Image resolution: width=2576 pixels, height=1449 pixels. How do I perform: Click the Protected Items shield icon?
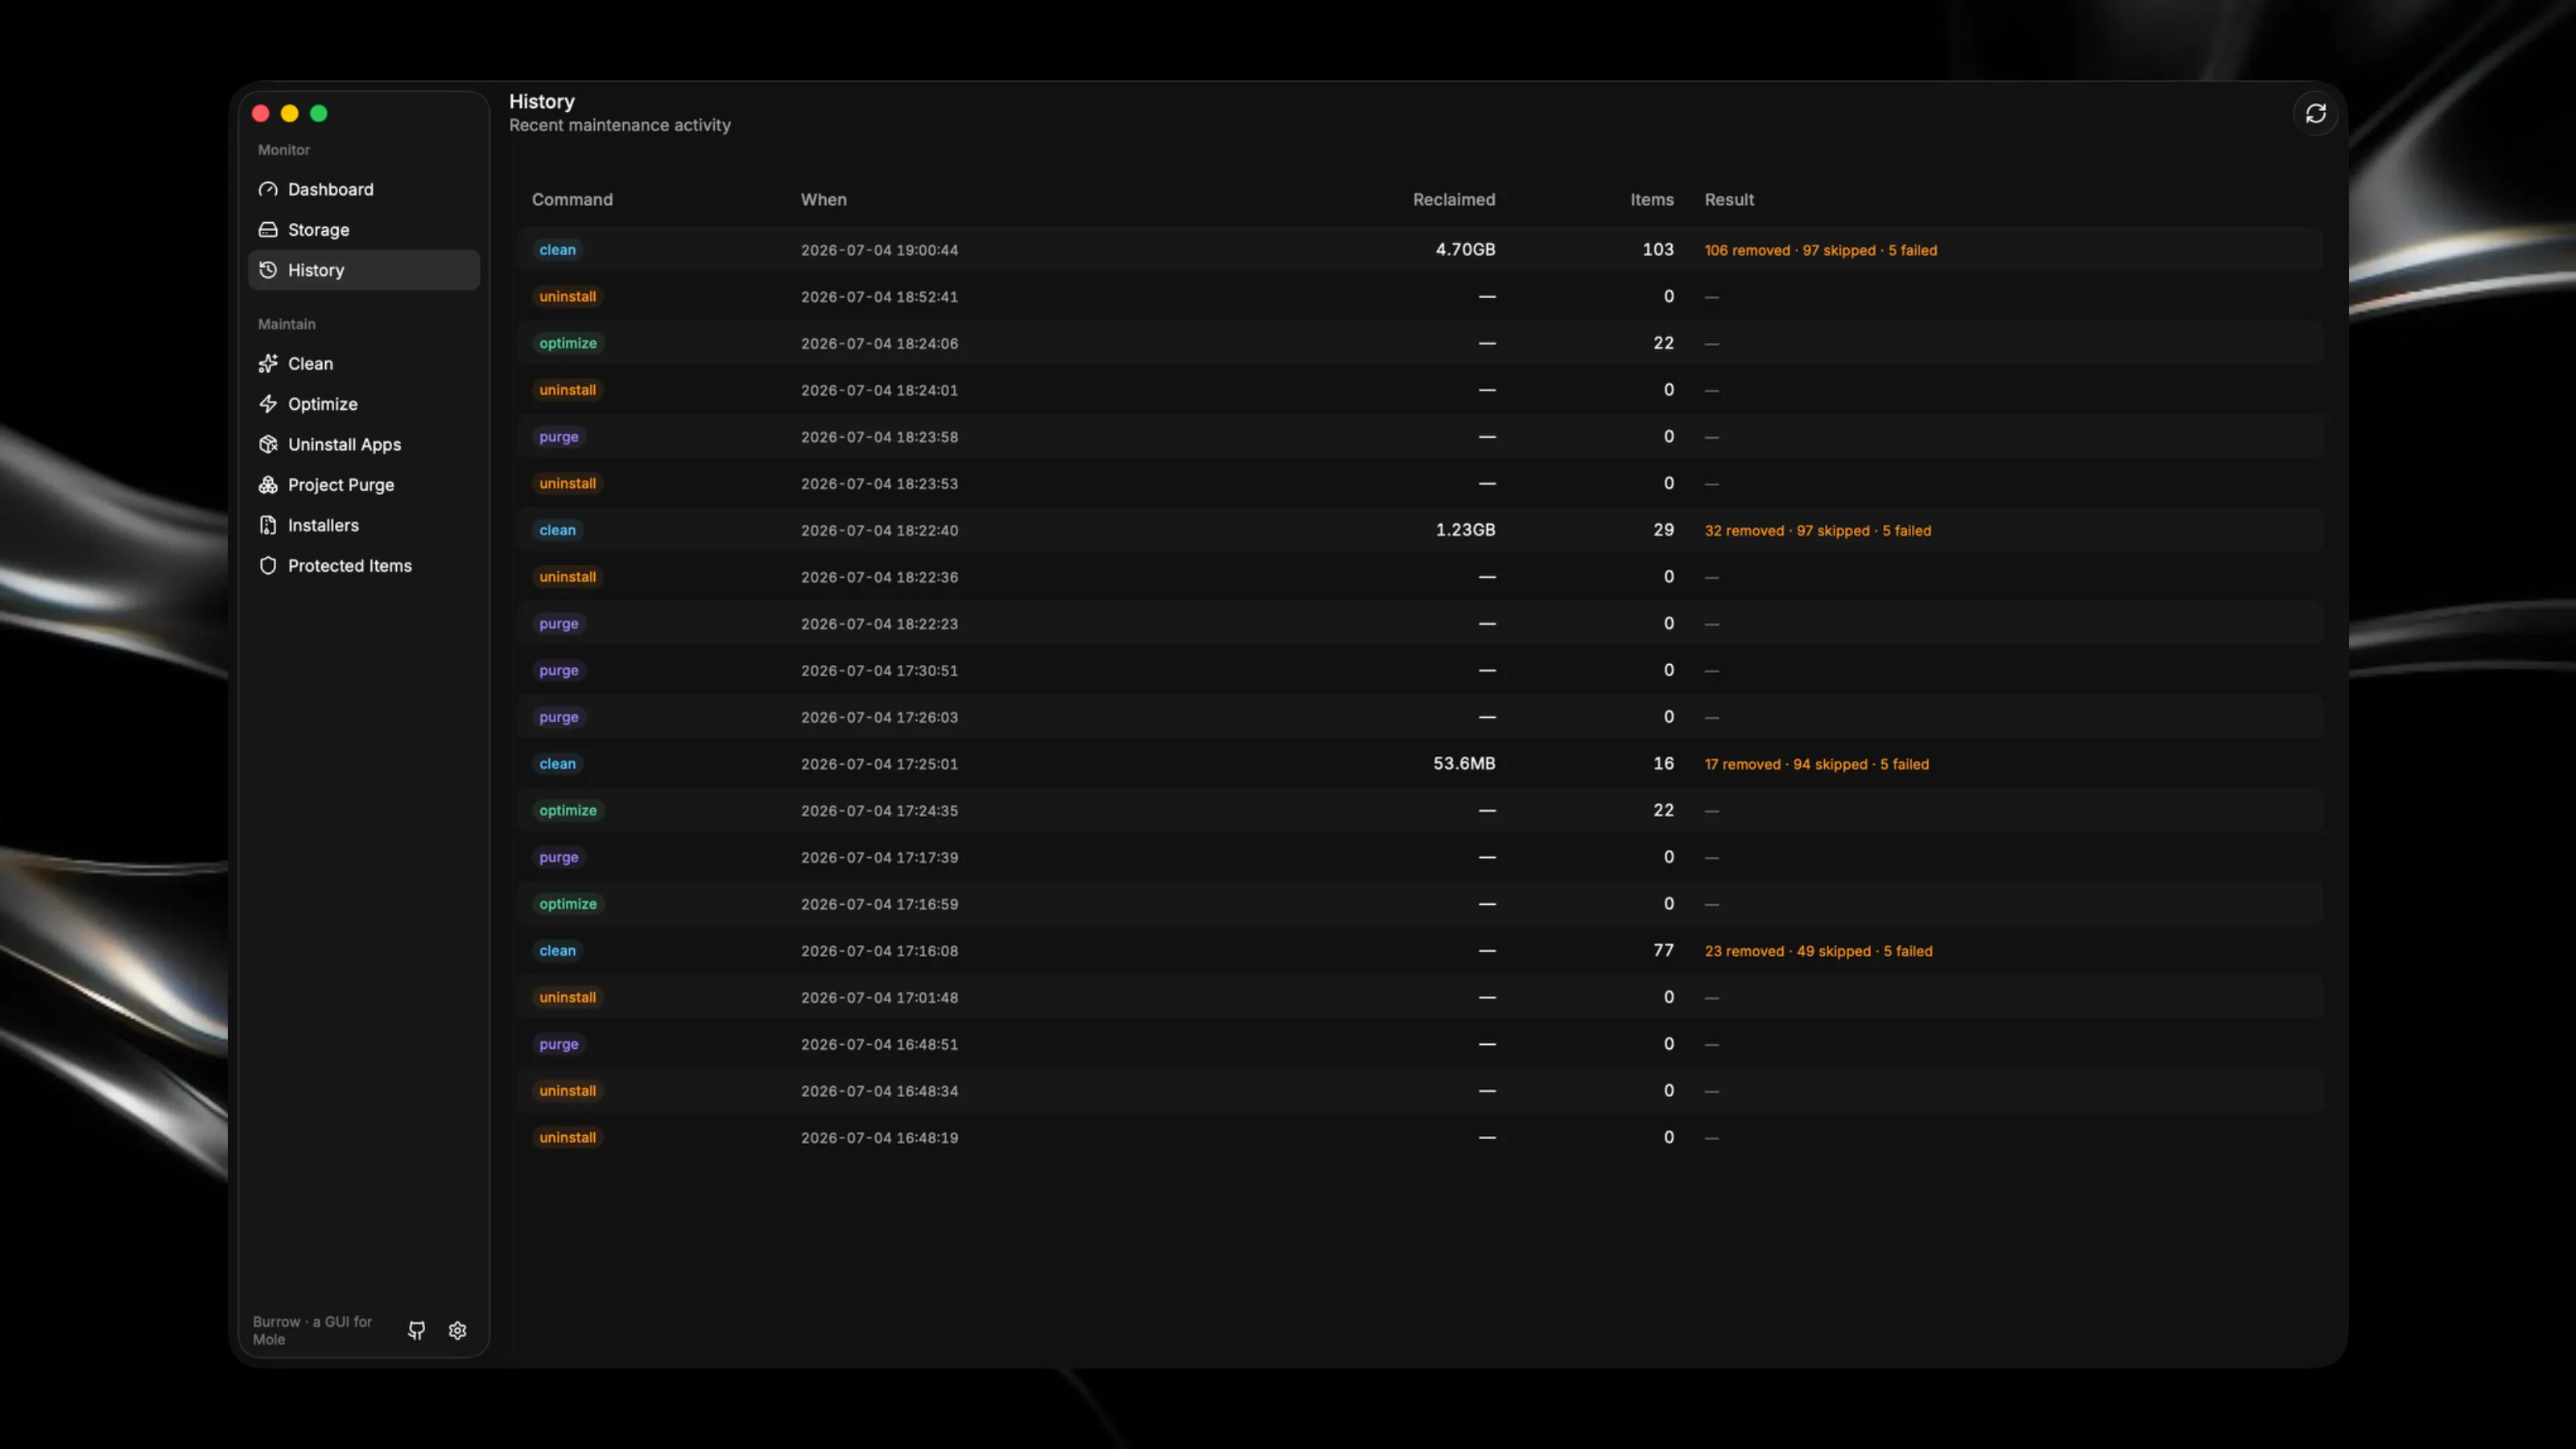[268, 565]
